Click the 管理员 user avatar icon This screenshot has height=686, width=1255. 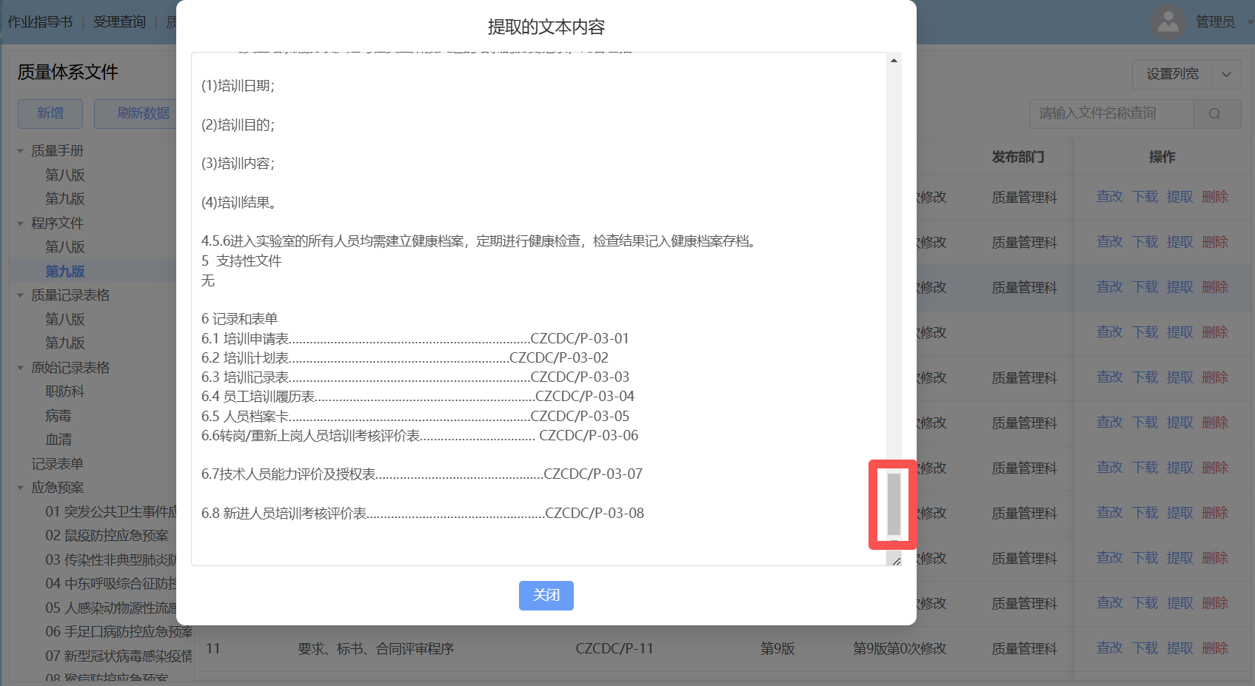coord(1168,21)
